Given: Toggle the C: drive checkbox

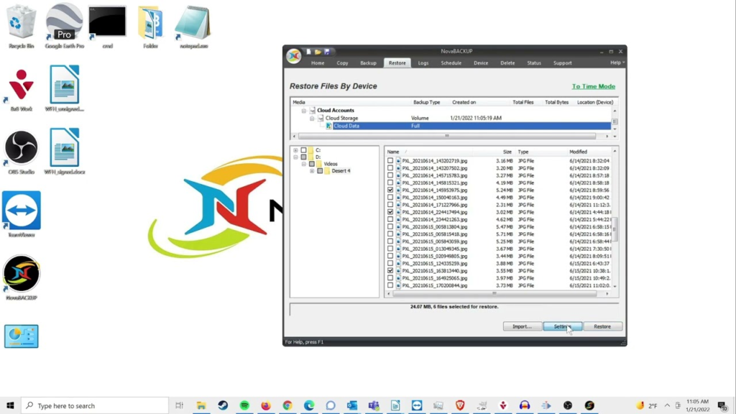Looking at the screenshot, I should [303, 150].
